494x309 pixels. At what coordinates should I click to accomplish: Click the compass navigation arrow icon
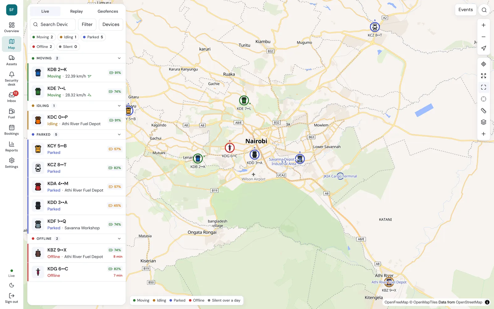[x=484, y=48]
